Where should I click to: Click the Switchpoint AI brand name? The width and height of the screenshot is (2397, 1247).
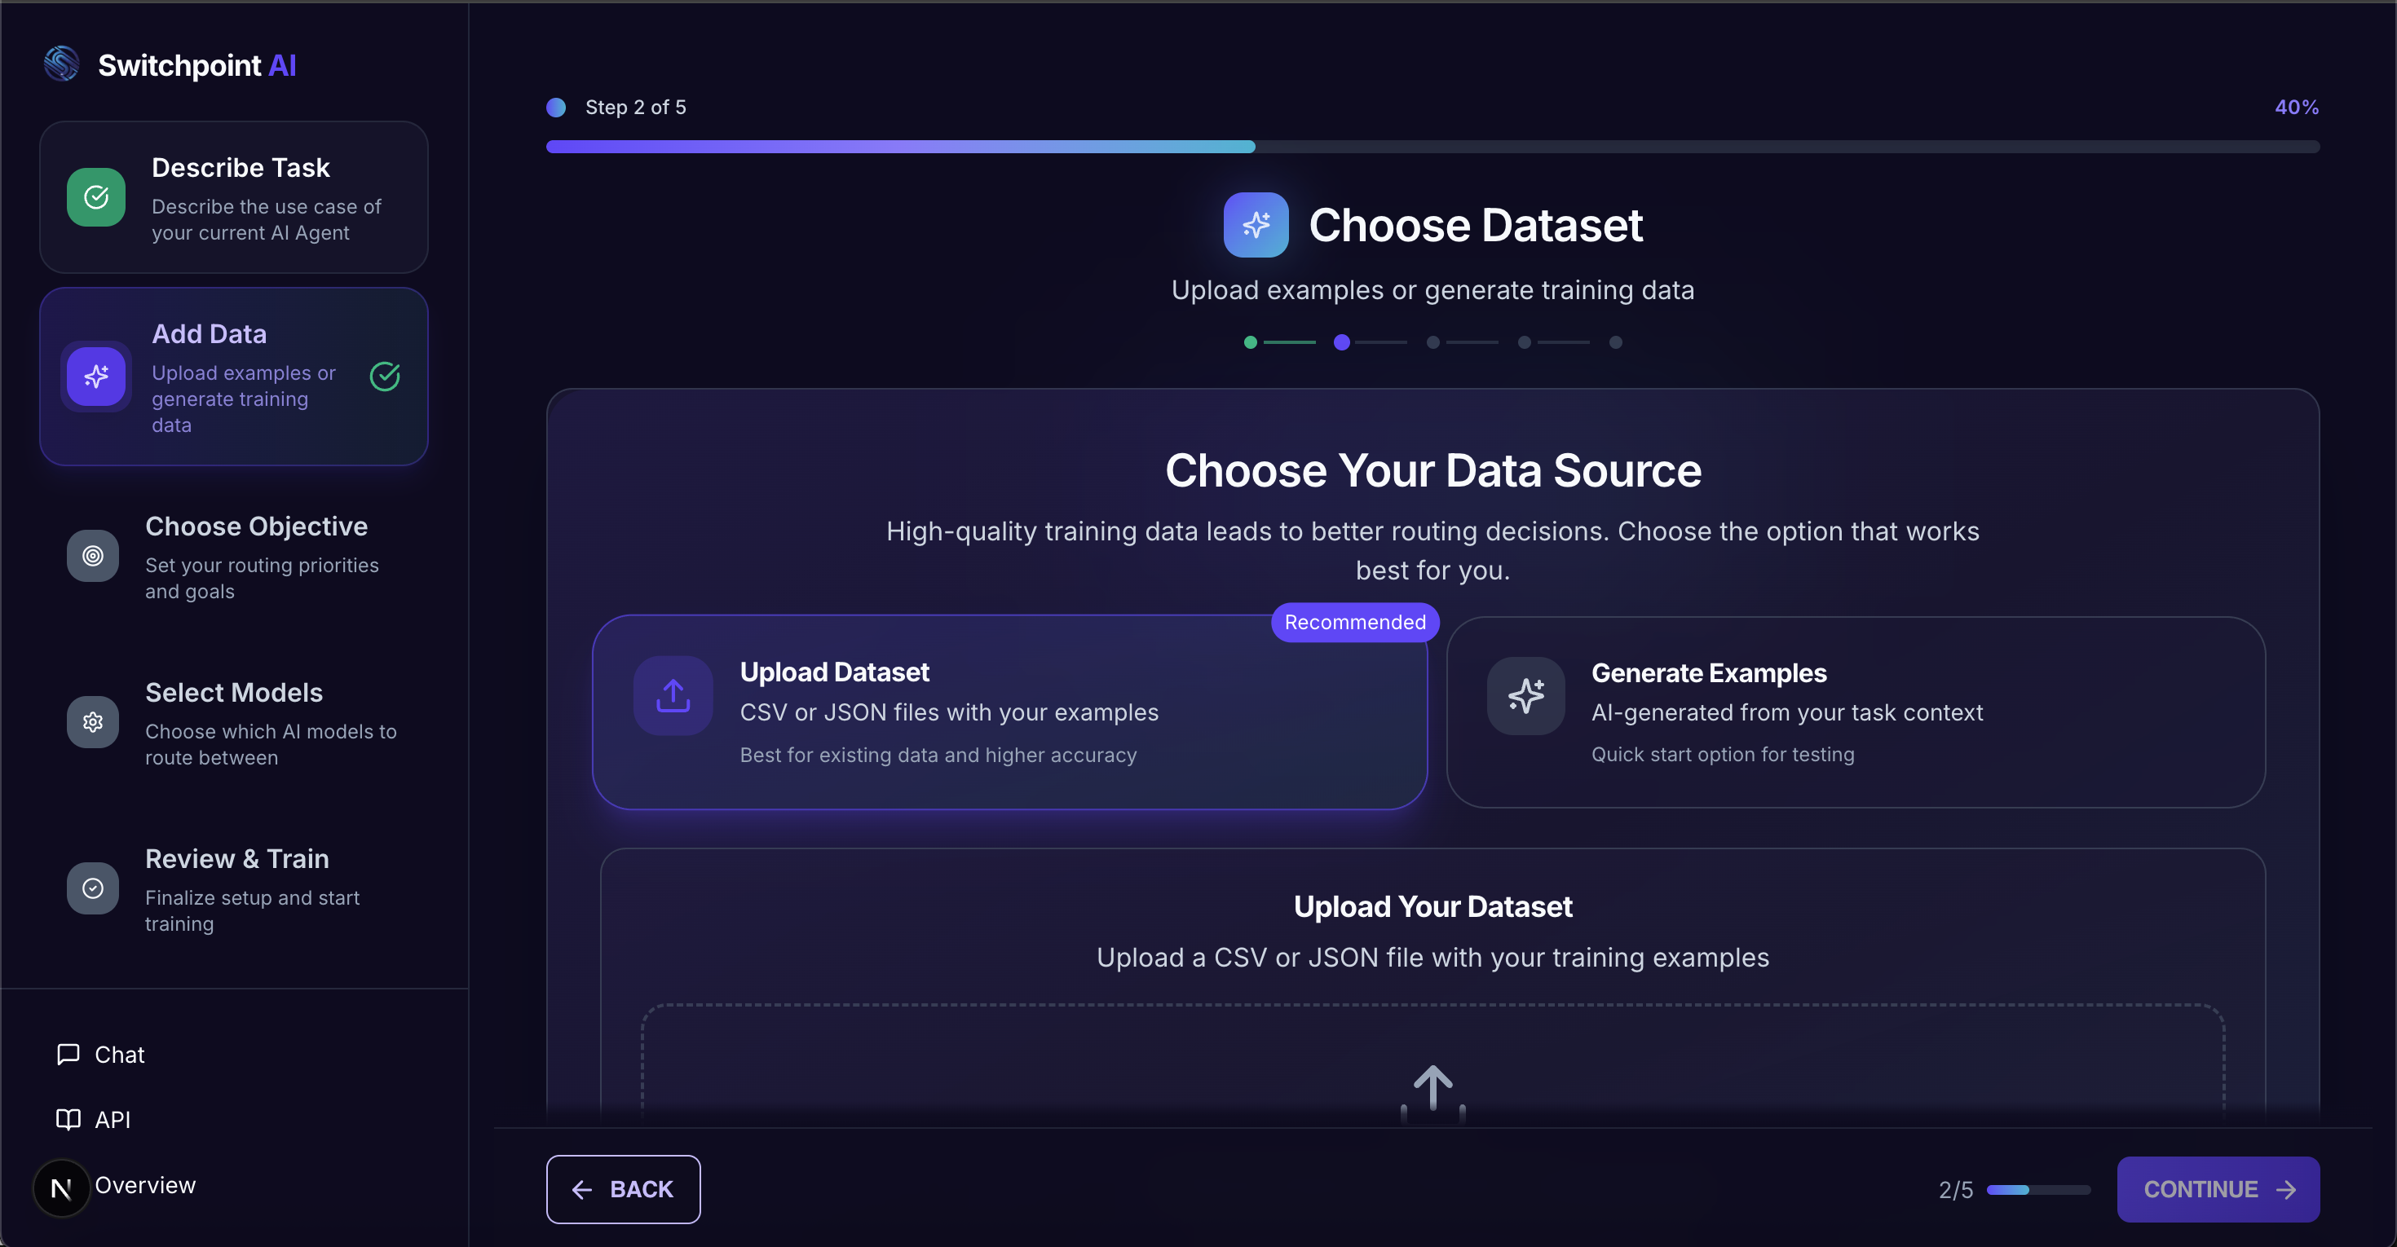click(197, 65)
